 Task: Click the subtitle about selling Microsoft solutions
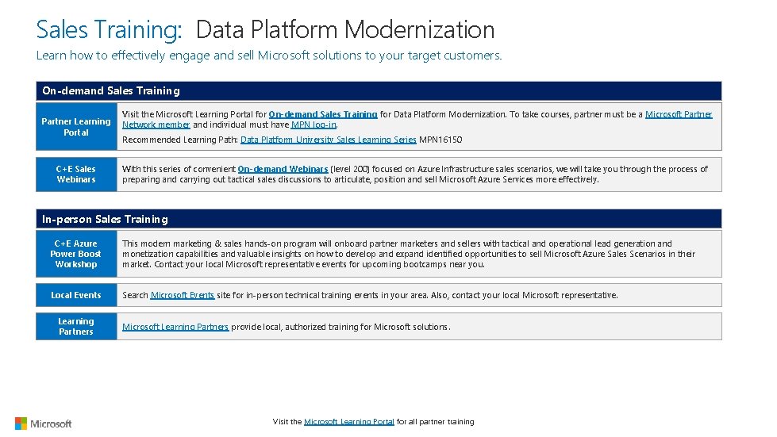pos(269,56)
